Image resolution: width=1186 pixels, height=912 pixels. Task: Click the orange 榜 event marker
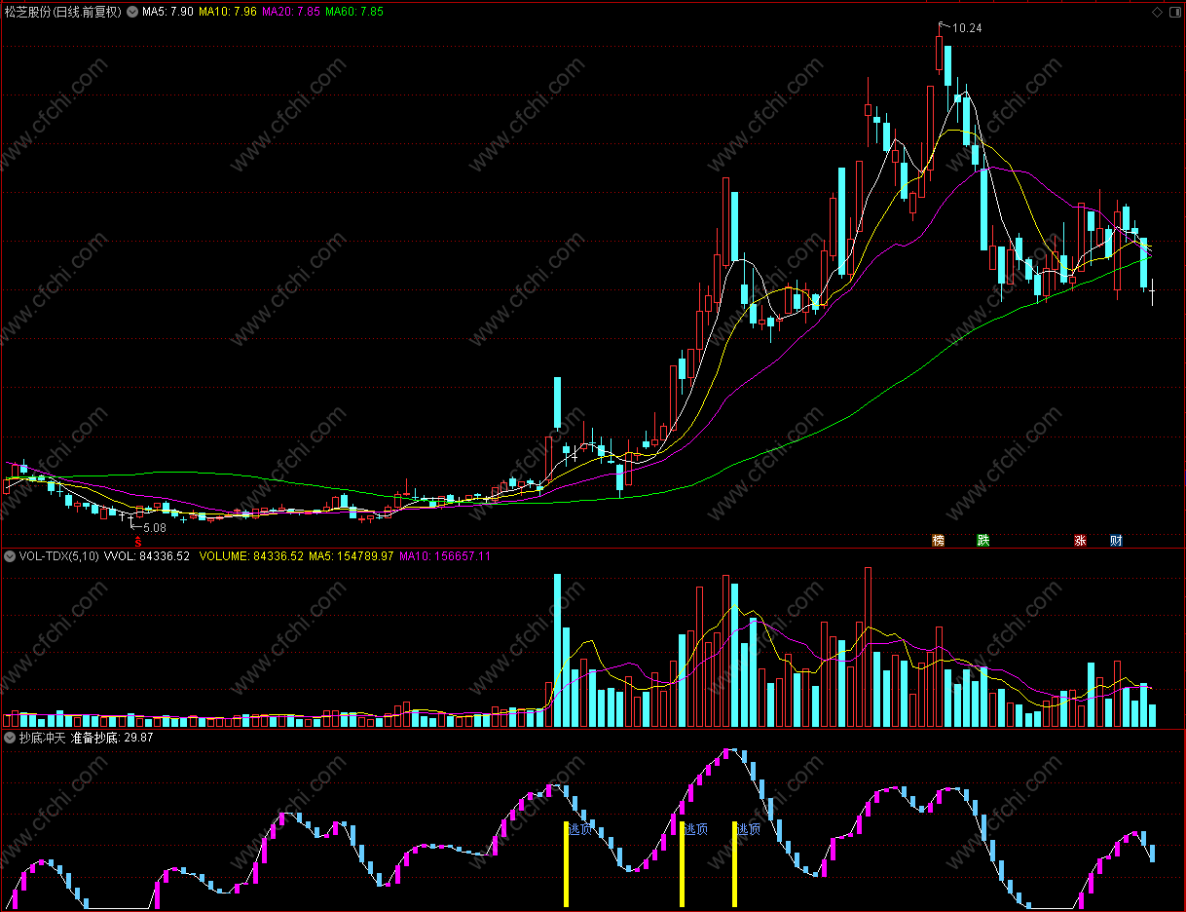point(939,540)
